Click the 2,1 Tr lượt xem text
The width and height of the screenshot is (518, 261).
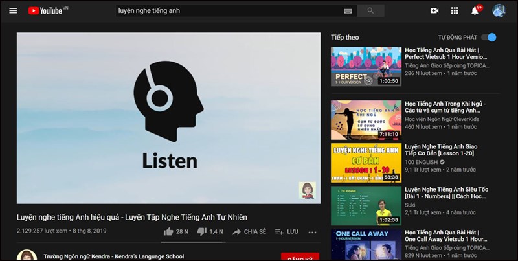click(x=423, y=212)
